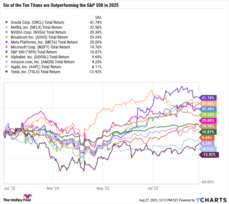Viewport: 229px width, 204px height.
Task: Click the 37.56% Netflix end-value flag
Action: point(209,104)
